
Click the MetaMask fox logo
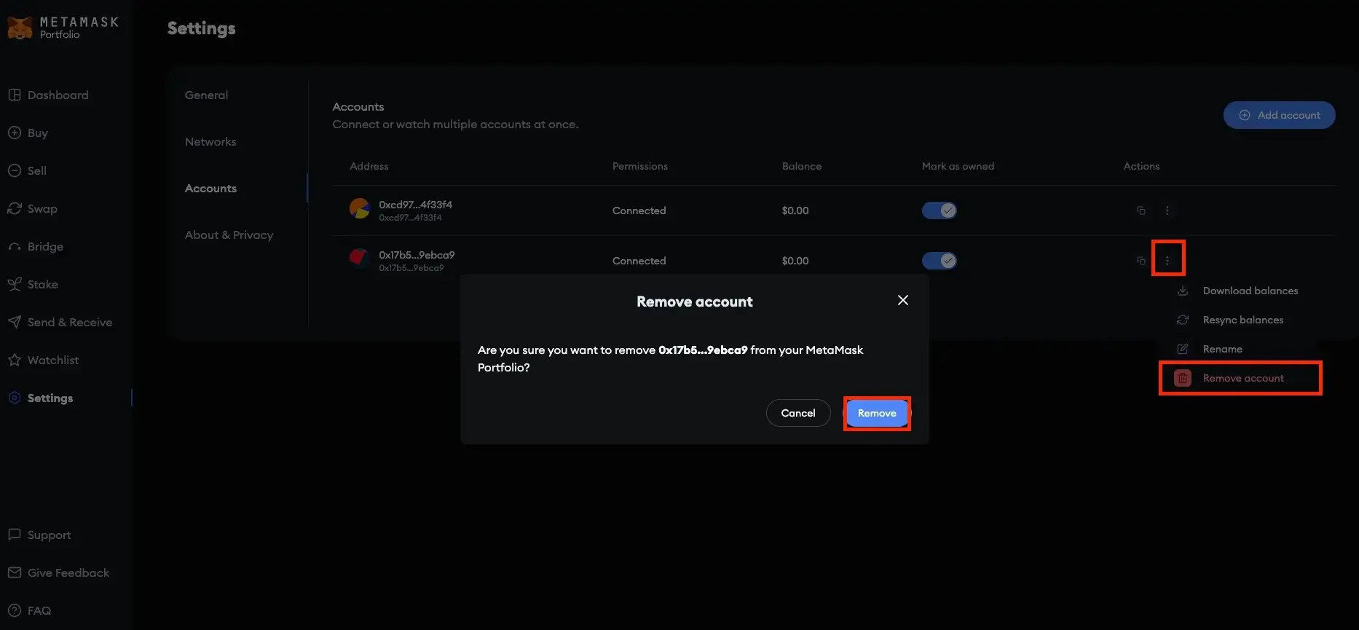click(20, 28)
